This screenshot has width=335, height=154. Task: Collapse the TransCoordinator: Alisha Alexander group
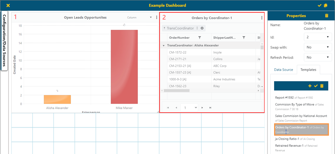point(164,46)
